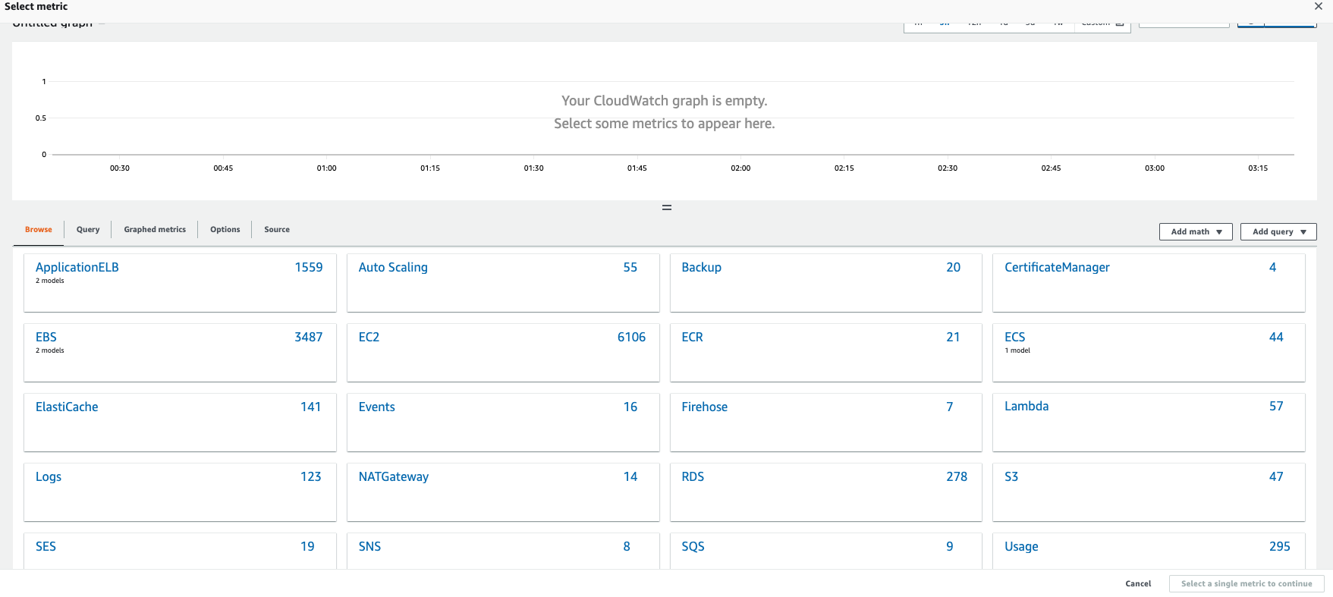Image resolution: width=1333 pixels, height=597 pixels.
Task: Open the Source tab
Action: (277, 229)
